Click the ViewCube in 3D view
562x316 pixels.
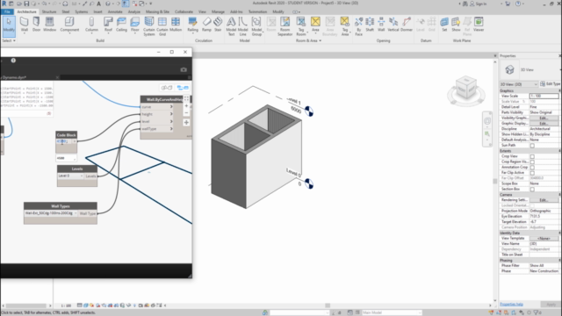(466, 88)
